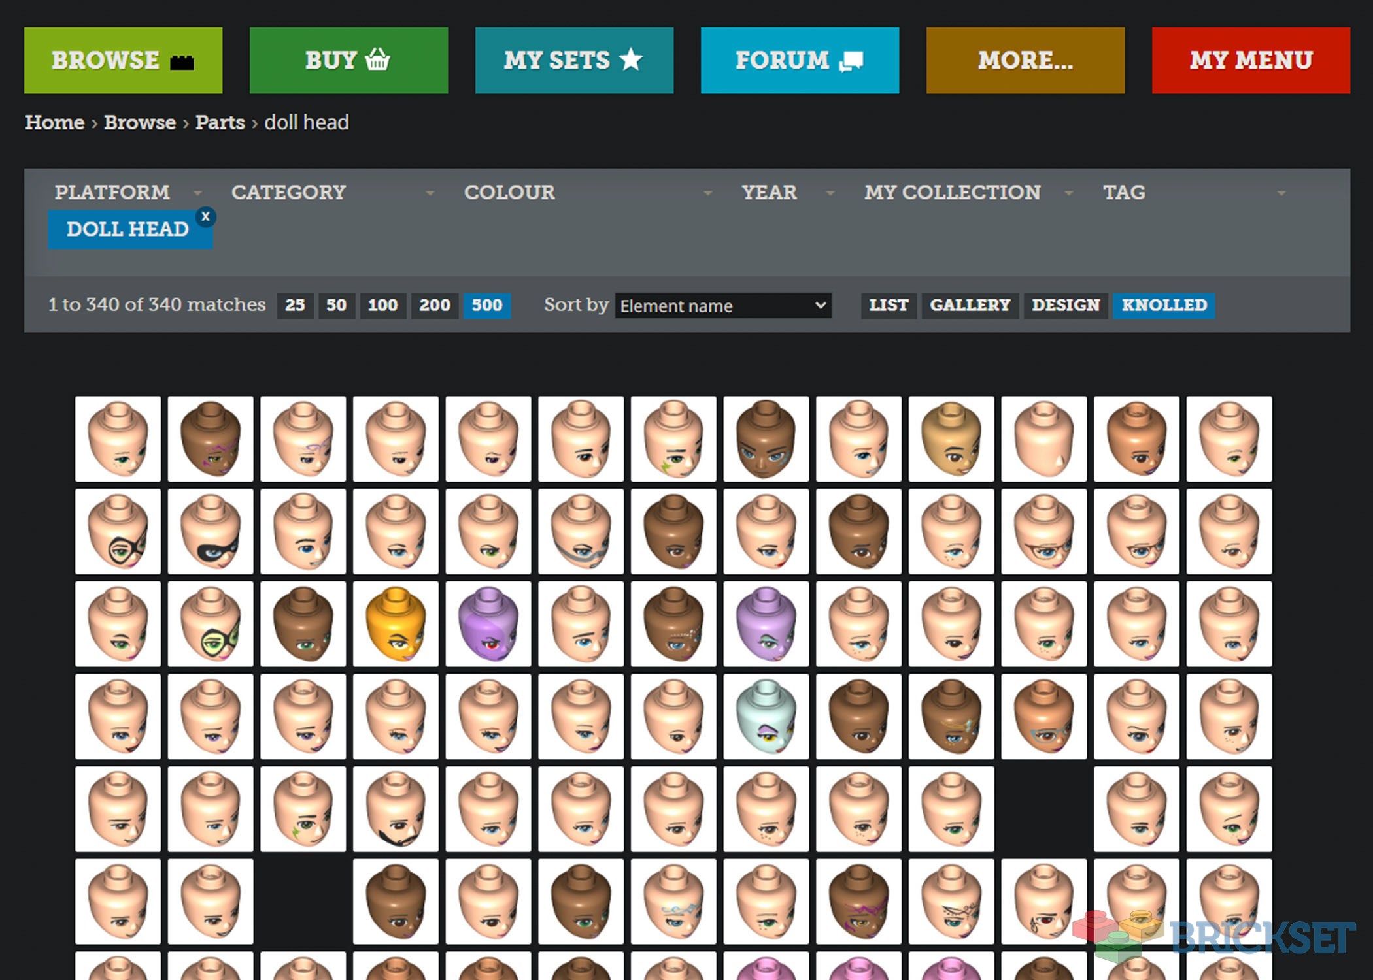Go to MY SETS star menu
This screenshot has width=1373, height=980.
pos(574,60)
